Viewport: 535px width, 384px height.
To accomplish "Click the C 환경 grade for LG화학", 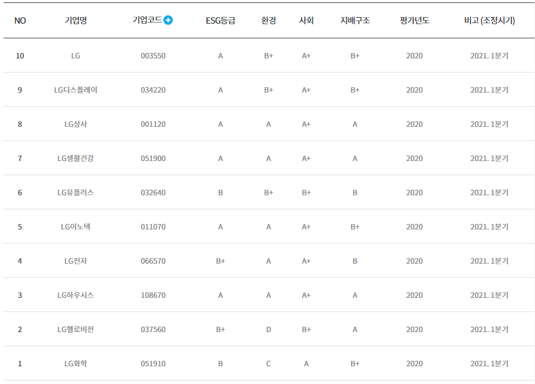I will coord(268,363).
